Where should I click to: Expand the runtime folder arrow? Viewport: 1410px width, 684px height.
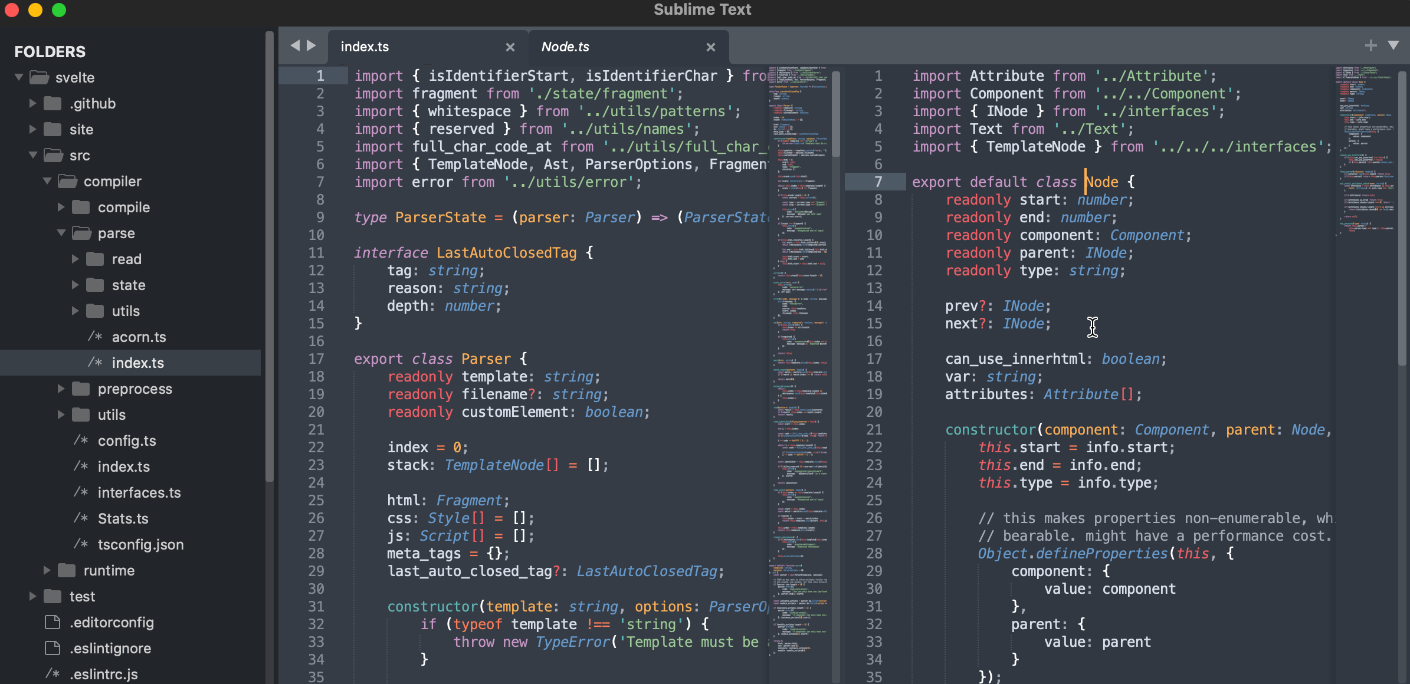pos(47,570)
